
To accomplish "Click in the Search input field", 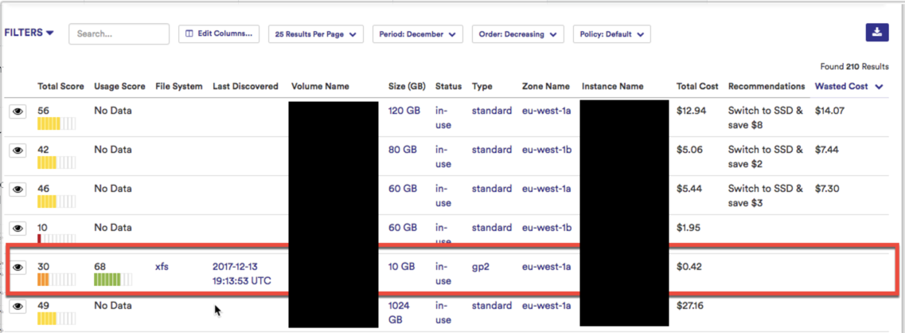I will tap(119, 34).
